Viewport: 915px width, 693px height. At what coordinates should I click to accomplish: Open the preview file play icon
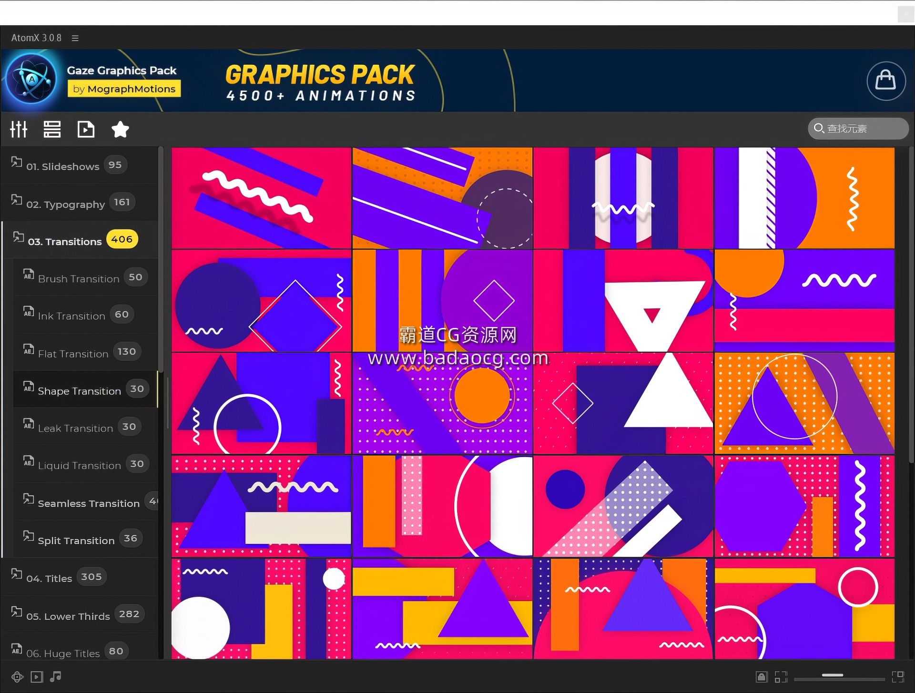click(x=86, y=129)
